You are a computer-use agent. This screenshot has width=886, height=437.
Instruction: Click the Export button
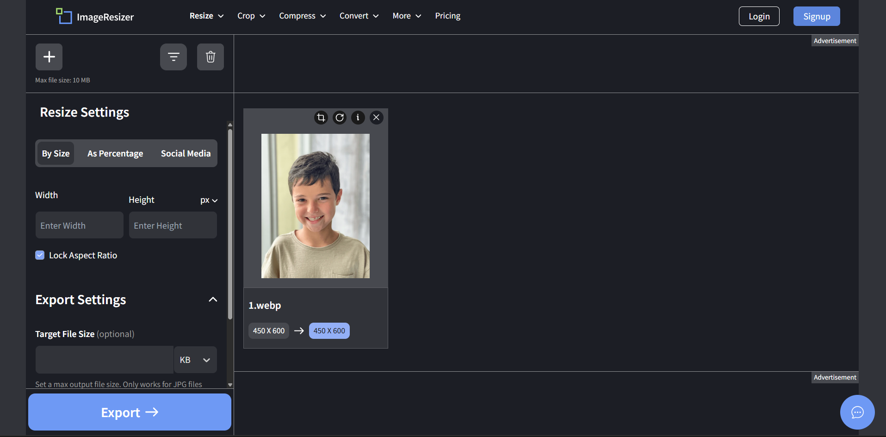tap(130, 412)
